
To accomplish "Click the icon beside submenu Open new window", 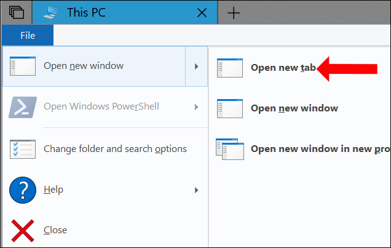I will click(x=230, y=108).
